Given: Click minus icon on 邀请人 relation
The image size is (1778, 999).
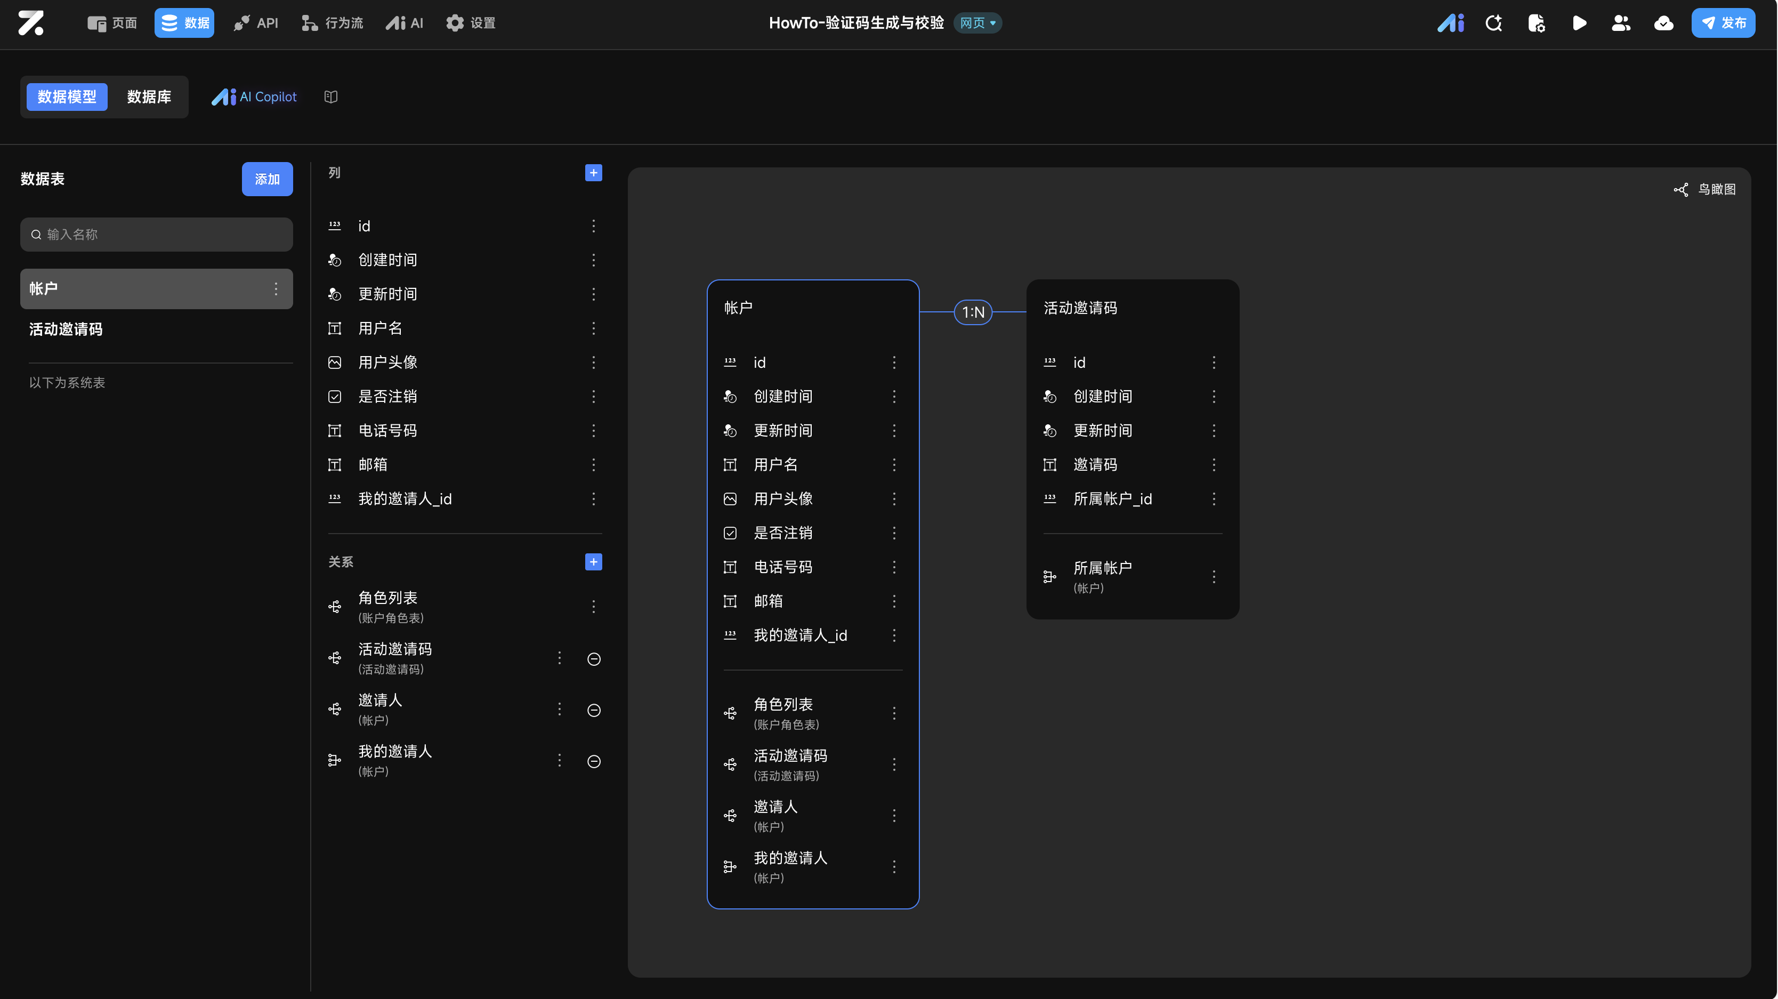Looking at the screenshot, I should pos(593,710).
